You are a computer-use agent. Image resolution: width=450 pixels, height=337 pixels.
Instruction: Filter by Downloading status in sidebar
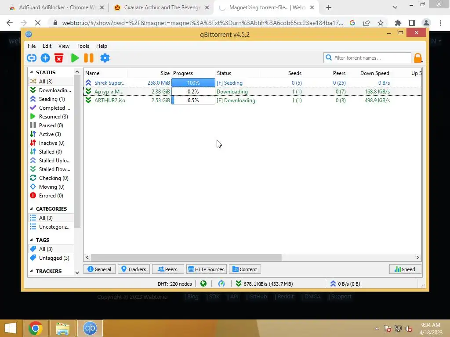coord(51,90)
